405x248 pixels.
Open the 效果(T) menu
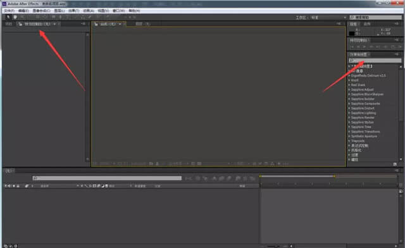point(74,11)
